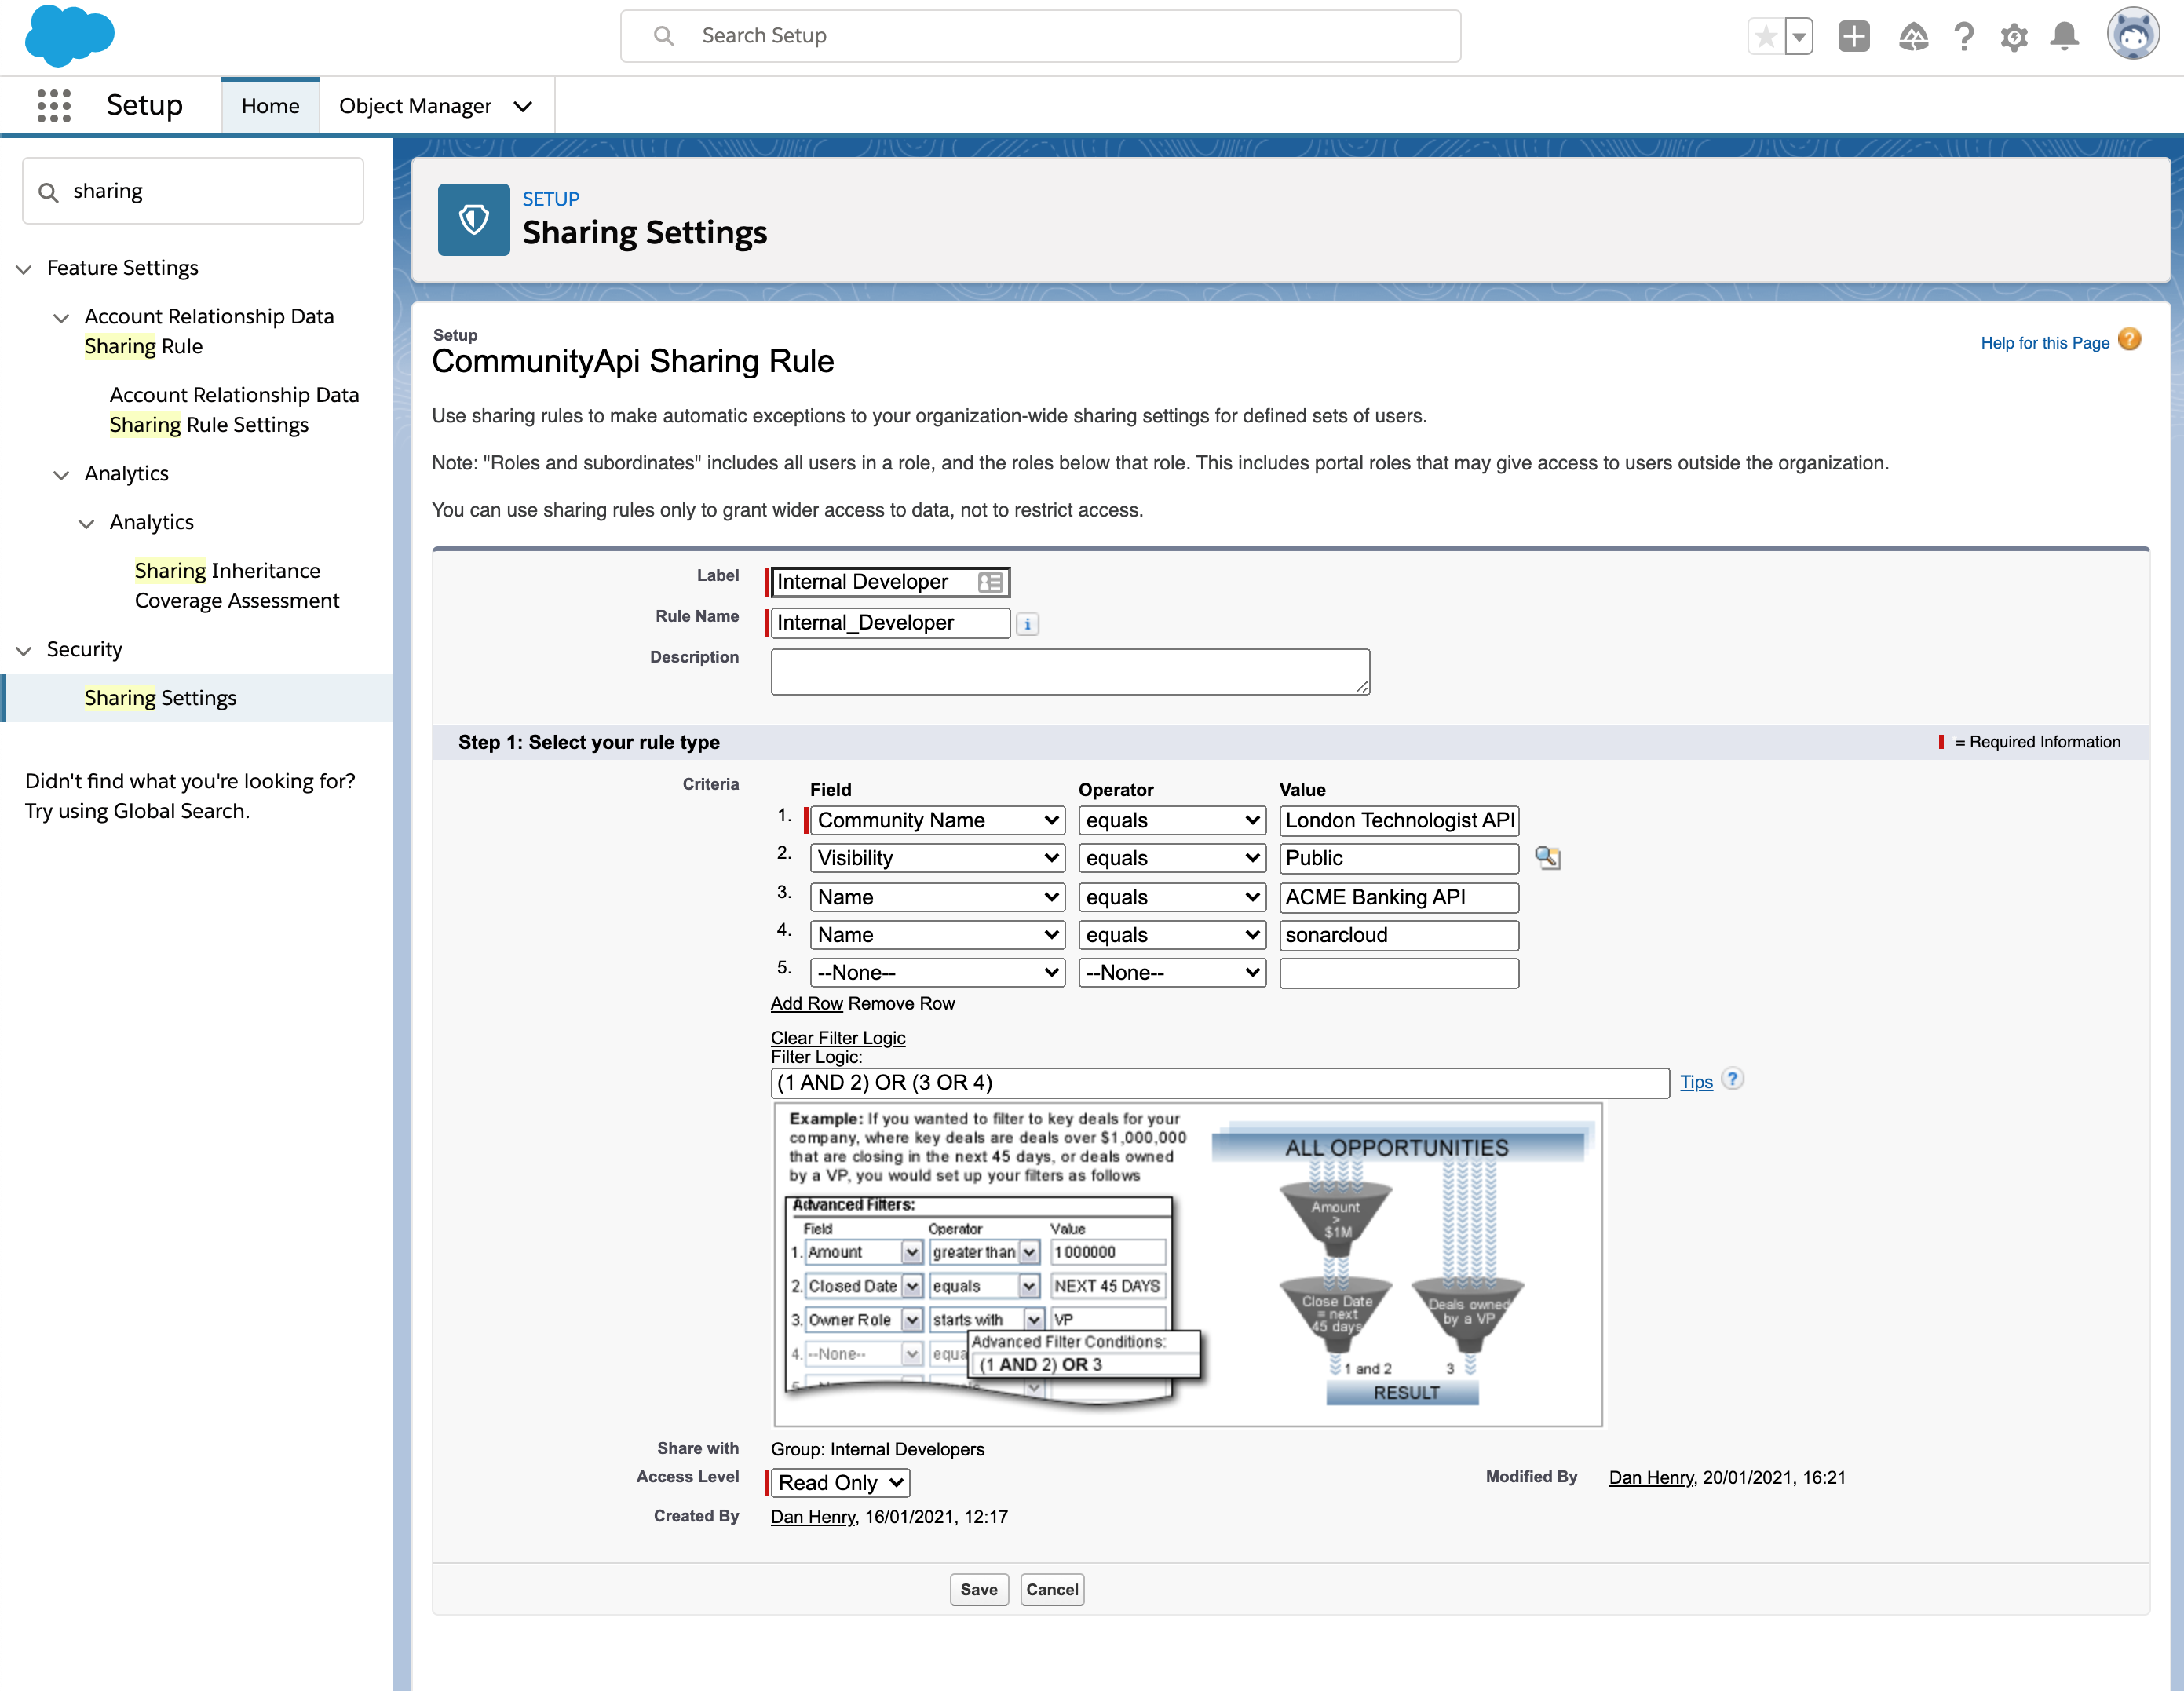Viewport: 2184px width, 1691px height.
Task: Open the Community Name field dropdown
Action: click(937, 820)
